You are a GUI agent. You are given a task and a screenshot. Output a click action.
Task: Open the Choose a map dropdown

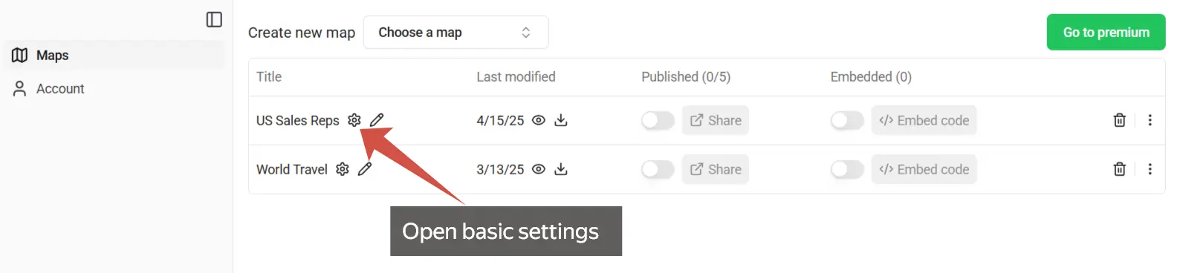pyautogui.click(x=456, y=33)
